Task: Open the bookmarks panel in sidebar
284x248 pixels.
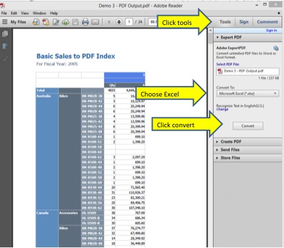Action: tap(5, 47)
